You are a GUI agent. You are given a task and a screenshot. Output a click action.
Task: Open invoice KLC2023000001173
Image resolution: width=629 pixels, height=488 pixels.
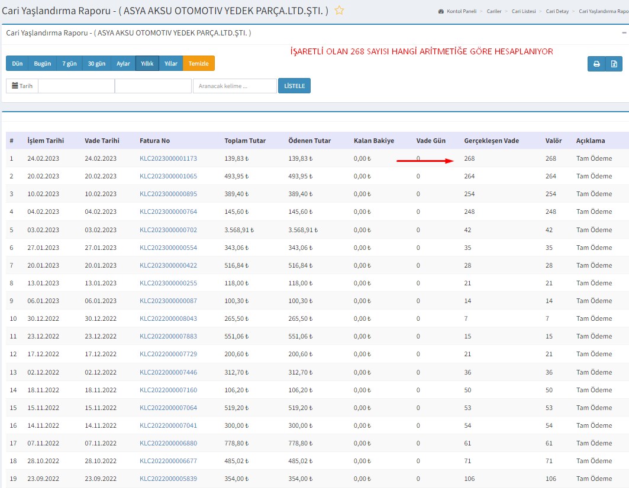(x=168, y=158)
